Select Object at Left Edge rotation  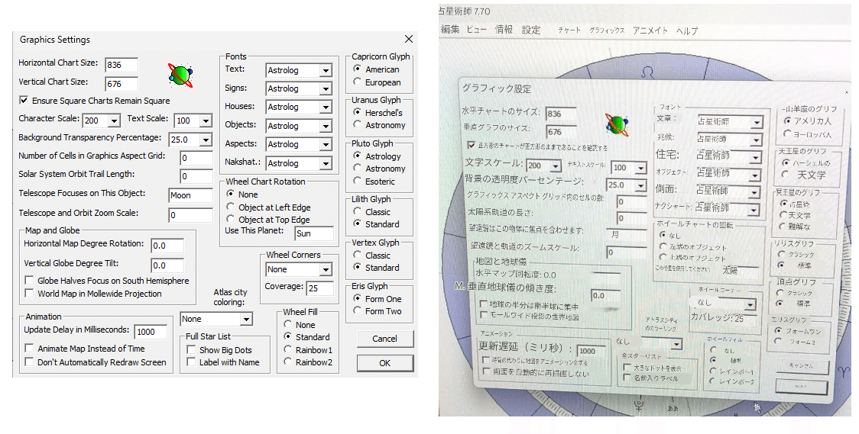tap(231, 207)
